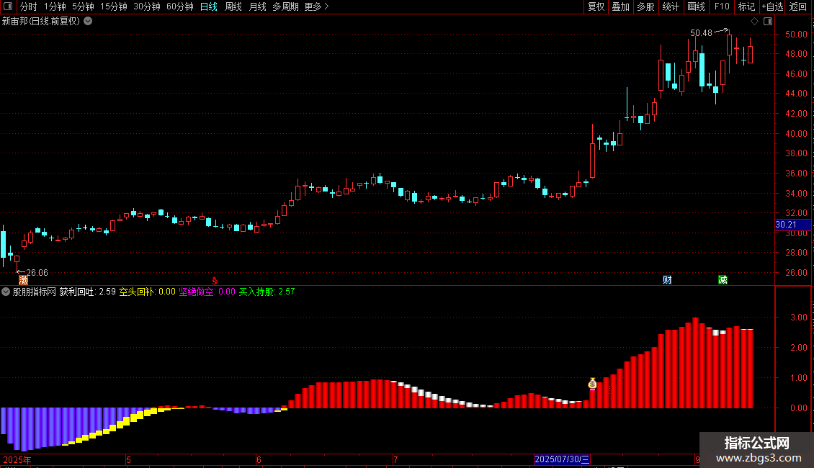Select the 15分钟 period tab
Screen dimensions: 814x468
coord(114,6)
